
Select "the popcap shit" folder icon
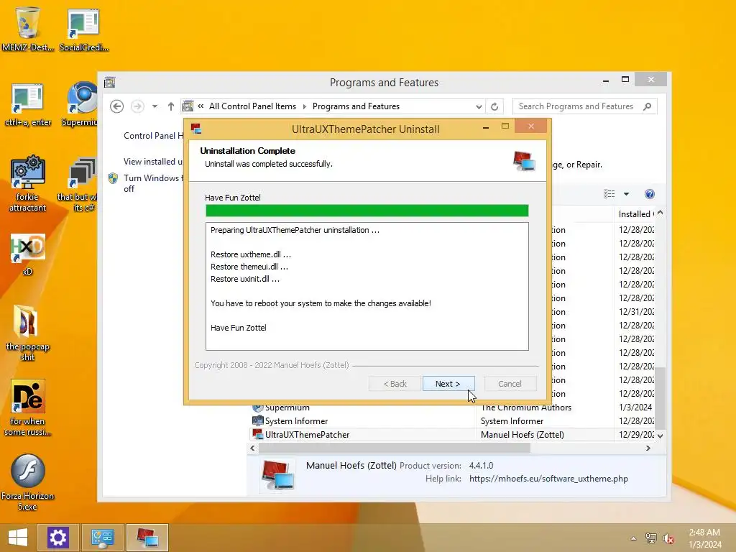[28, 332]
